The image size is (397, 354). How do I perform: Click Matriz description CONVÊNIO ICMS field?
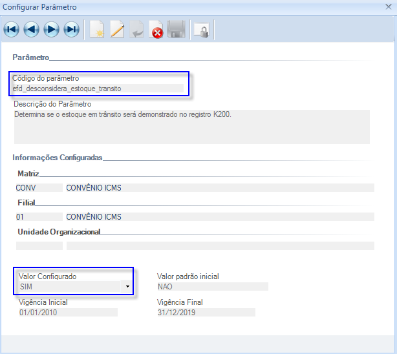(x=220, y=188)
